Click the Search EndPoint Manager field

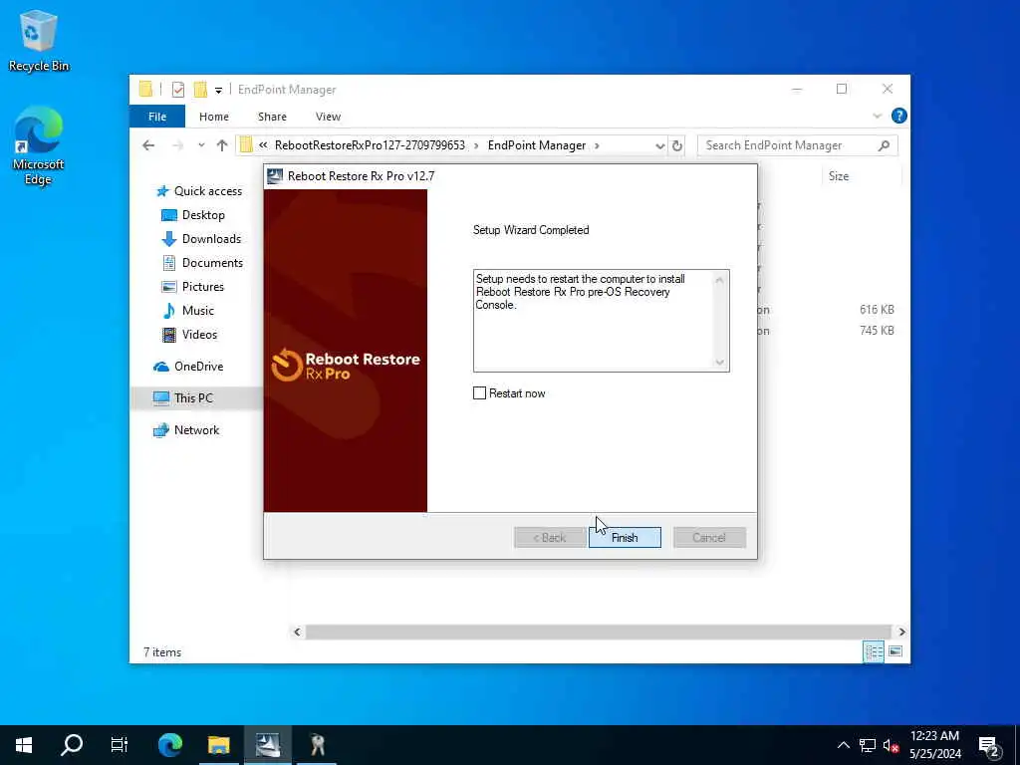pyautogui.click(x=798, y=145)
